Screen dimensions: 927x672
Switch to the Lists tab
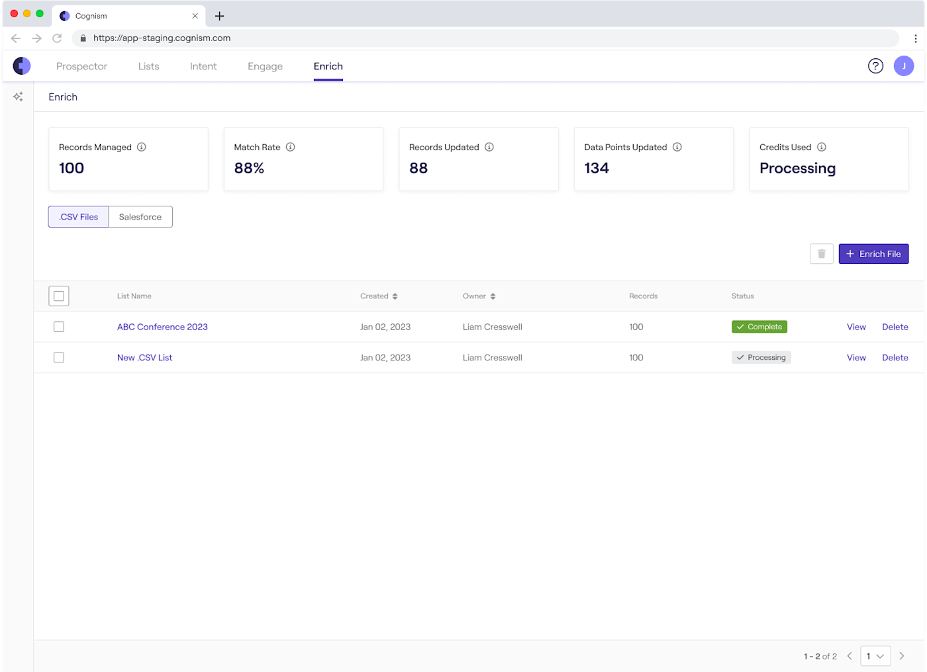coord(149,66)
